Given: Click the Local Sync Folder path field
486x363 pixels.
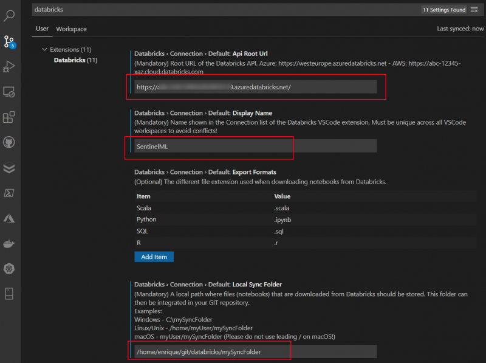Looking at the screenshot, I should [255, 351].
